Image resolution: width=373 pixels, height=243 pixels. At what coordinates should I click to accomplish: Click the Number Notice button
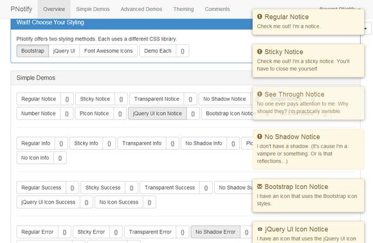(x=39, y=113)
